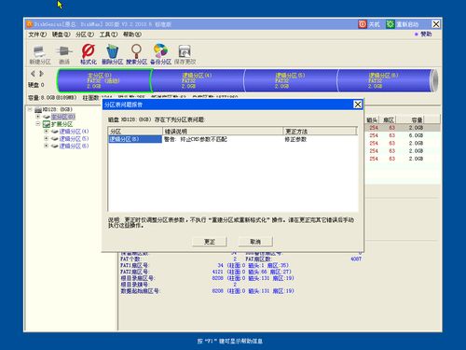The width and height of the screenshot is (466, 350).
Task: Open the 工具 (Tools) menu
Action: pyautogui.click(x=108, y=35)
